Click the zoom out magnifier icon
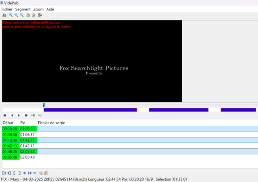This screenshot has width=258, height=182. [x=16, y=15]
